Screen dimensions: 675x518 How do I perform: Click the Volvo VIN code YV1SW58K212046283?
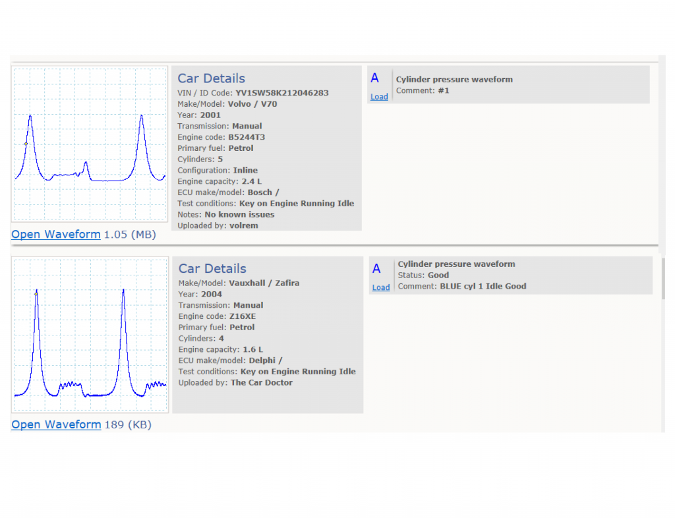[x=282, y=93]
